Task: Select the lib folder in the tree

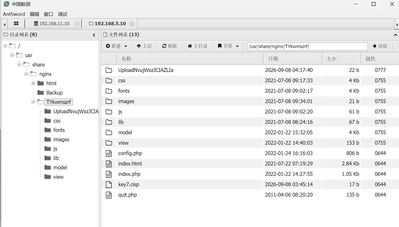Action: (x=56, y=158)
